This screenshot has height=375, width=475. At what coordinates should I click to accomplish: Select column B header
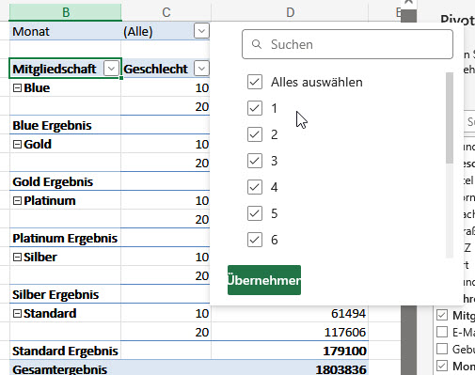coord(66,12)
